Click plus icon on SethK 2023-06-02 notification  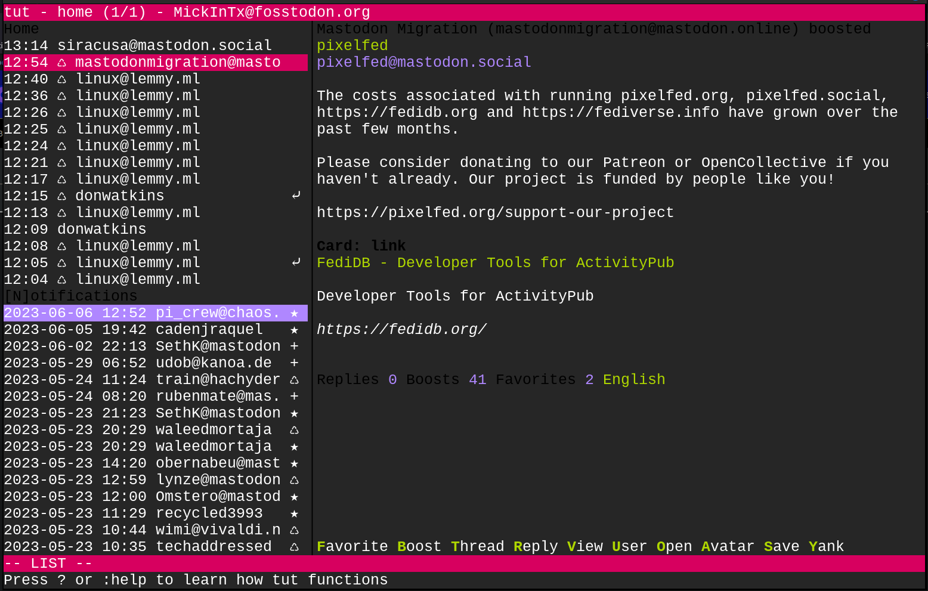point(294,346)
